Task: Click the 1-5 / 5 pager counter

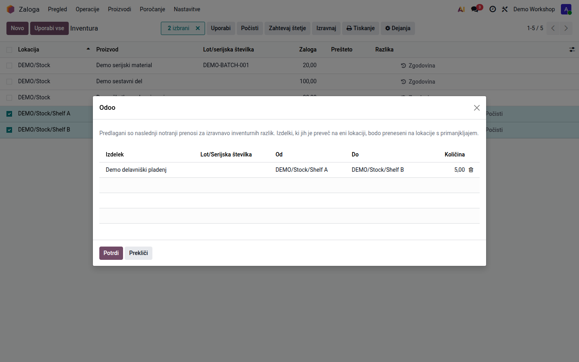Action: [x=535, y=28]
